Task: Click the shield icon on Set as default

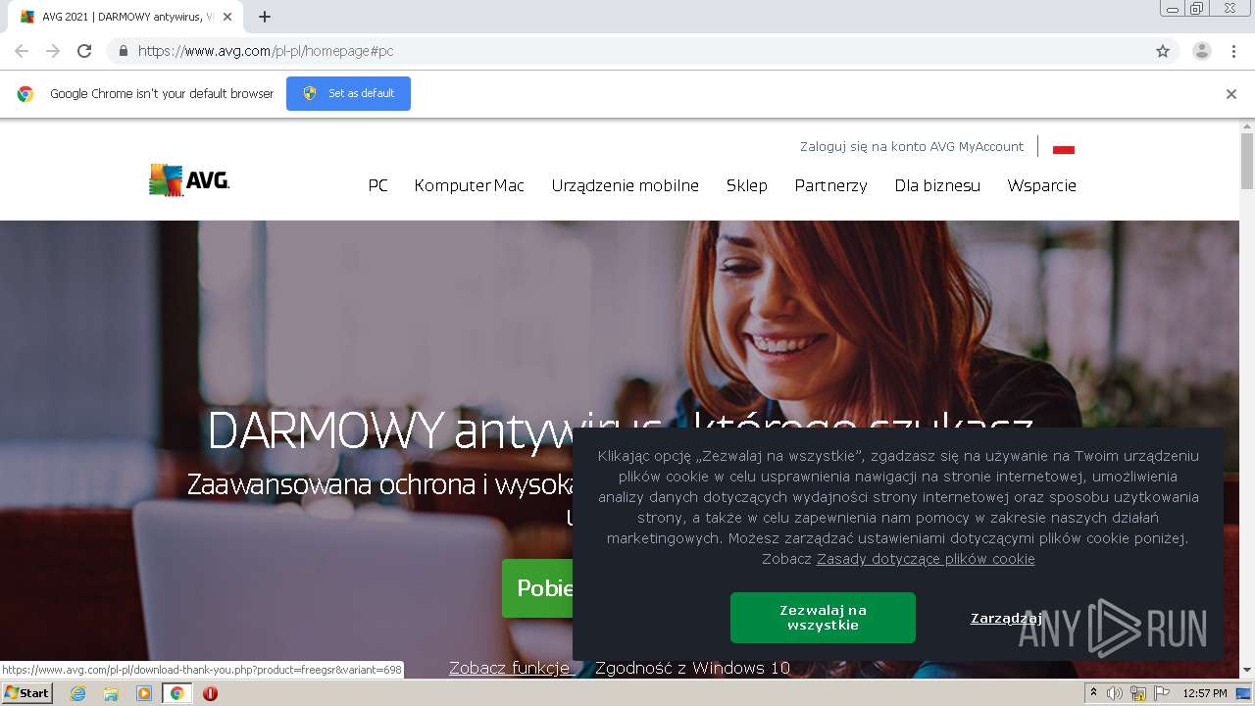Action: pyautogui.click(x=310, y=93)
